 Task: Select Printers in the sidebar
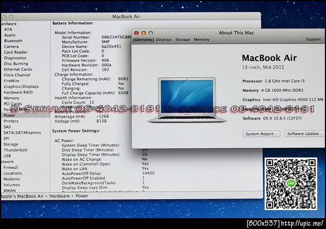11,121
